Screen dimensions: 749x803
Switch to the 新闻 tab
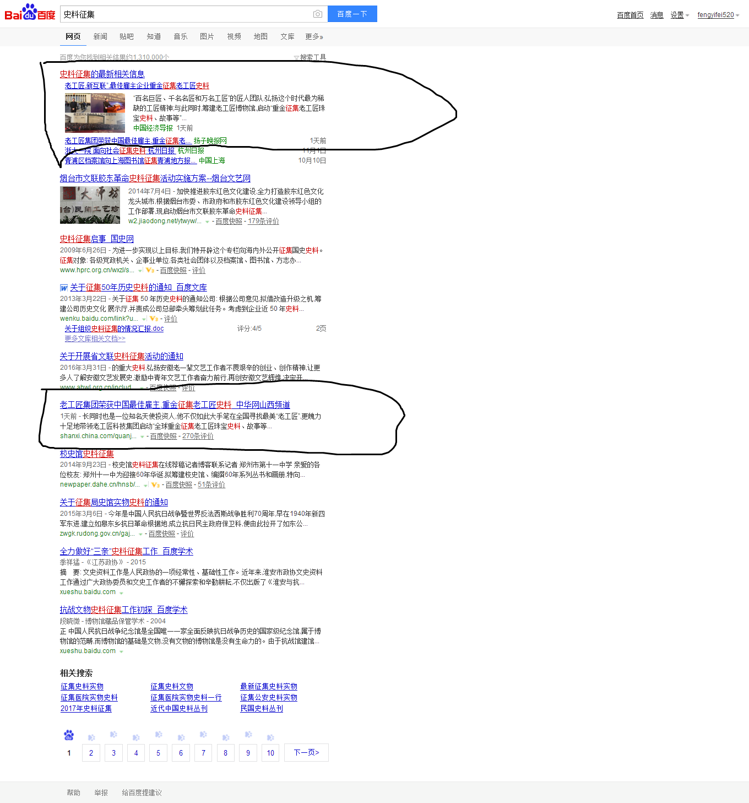[100, 36]
